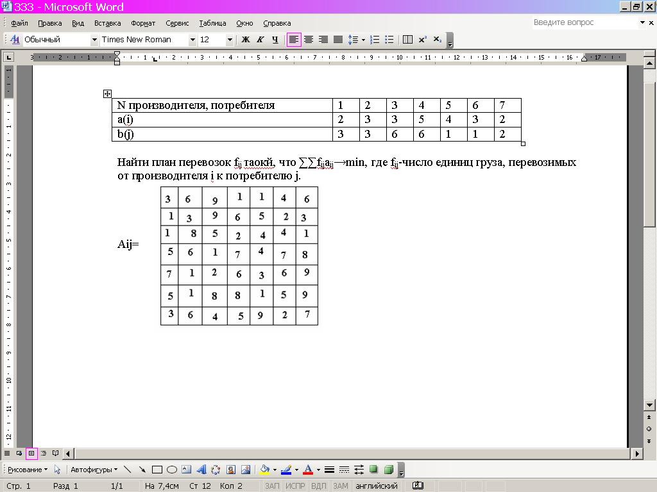Open the Автофигуры button menu
Image resolution: width=657 pixels, height=492 pixels.
[x=94, y=470]
